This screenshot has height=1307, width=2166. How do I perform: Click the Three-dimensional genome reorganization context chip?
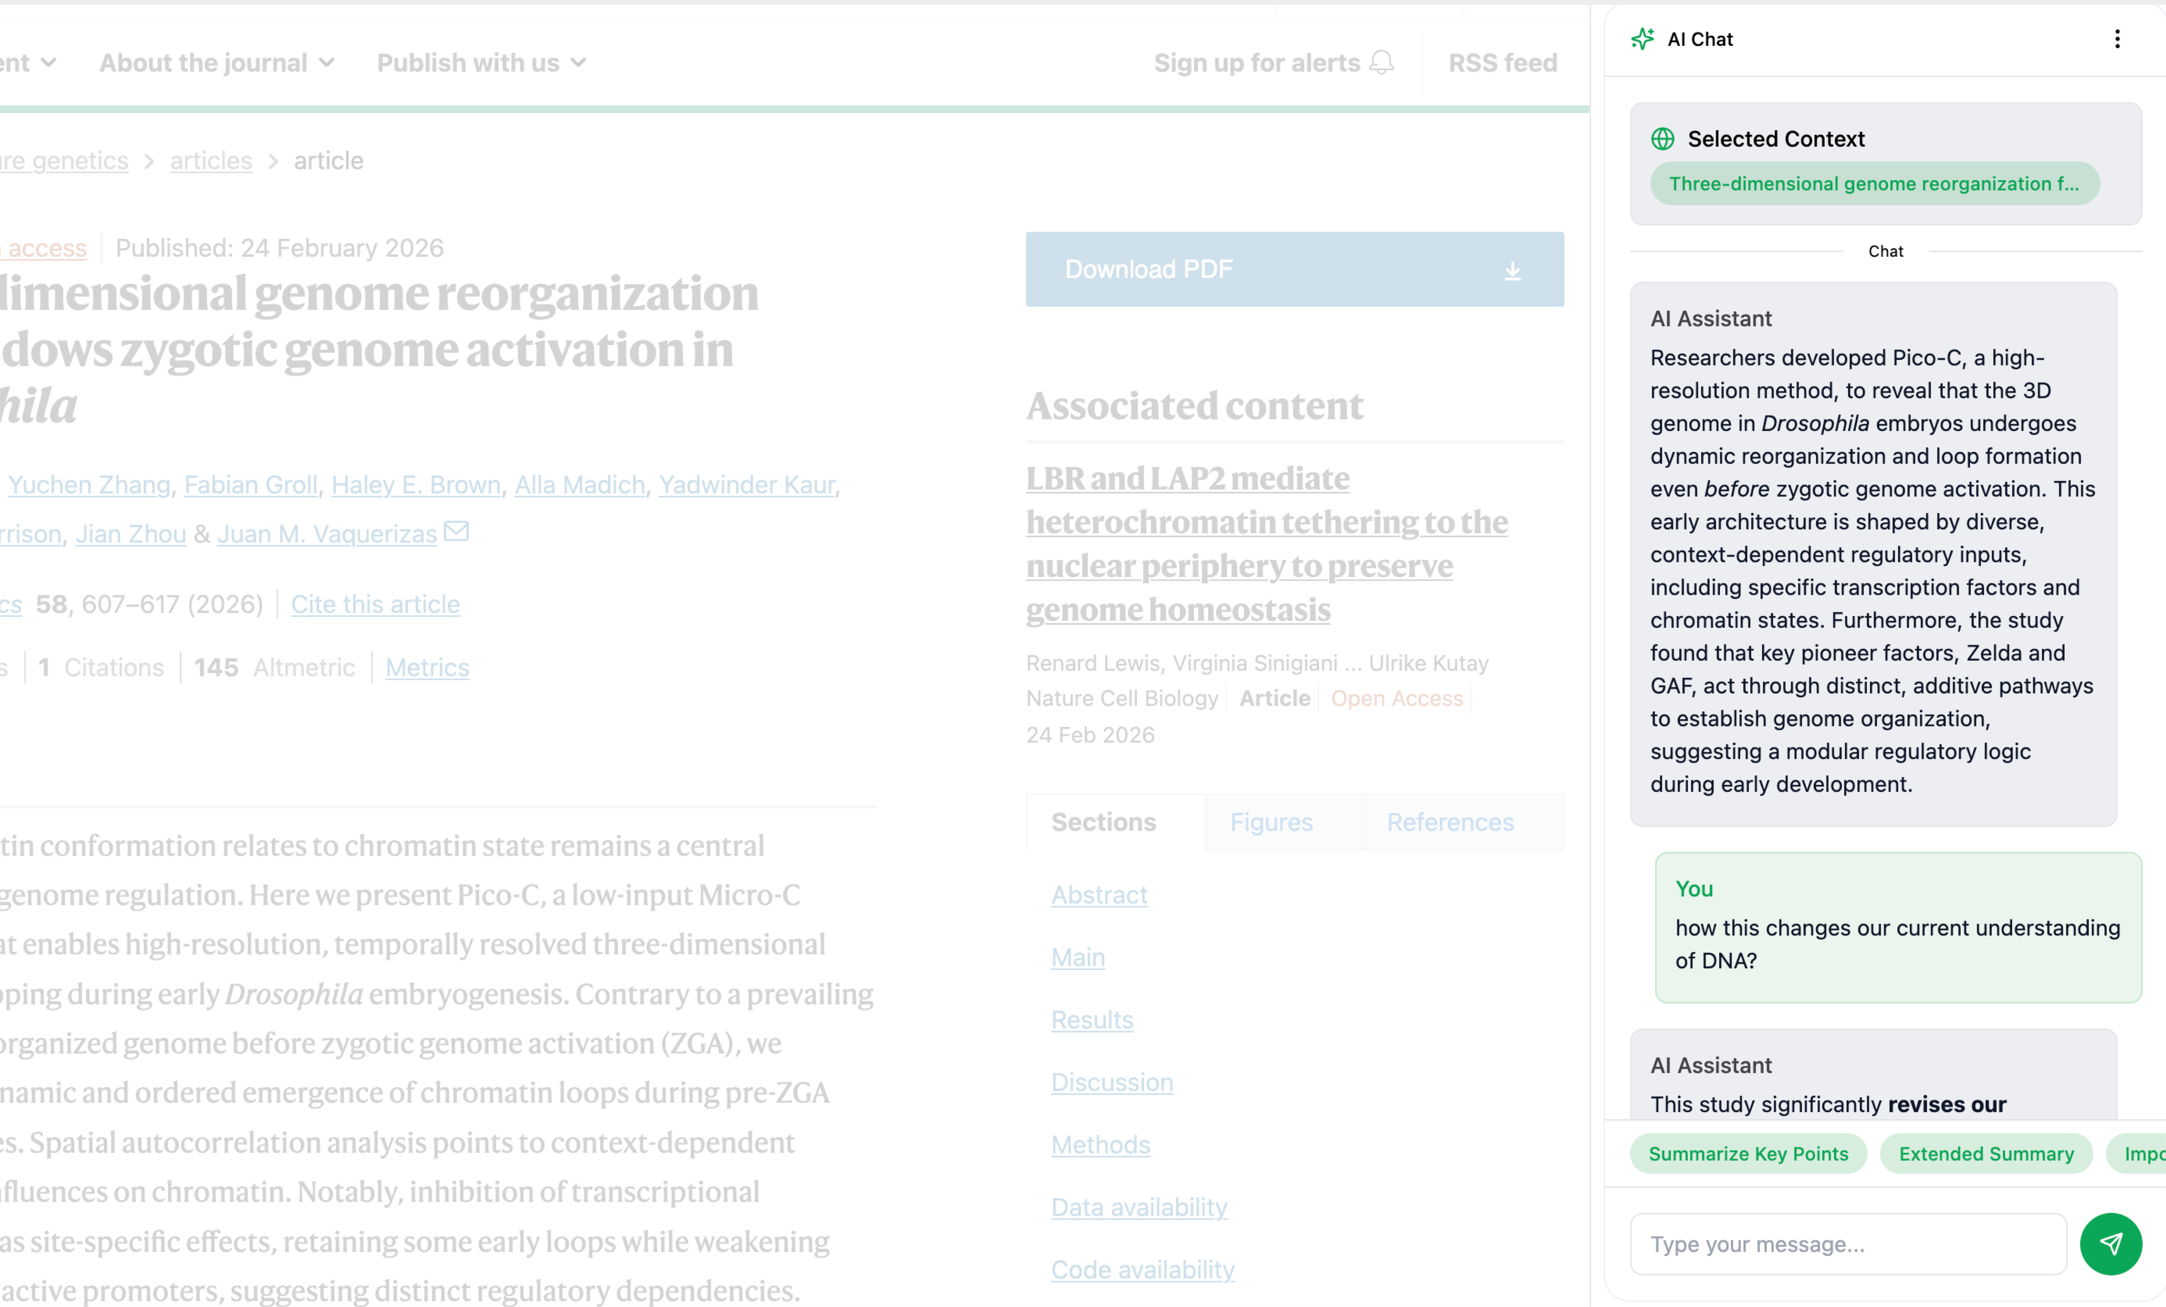pos(1873,184)
